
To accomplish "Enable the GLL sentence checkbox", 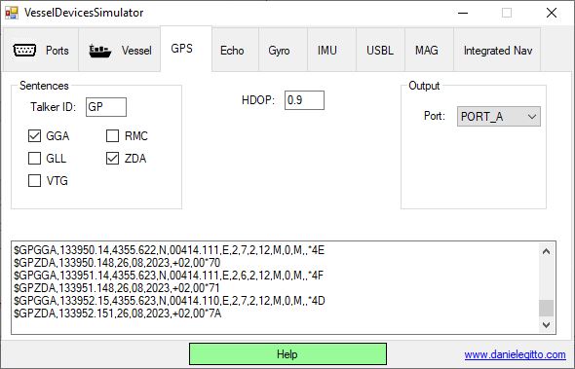I will [34, 159].
